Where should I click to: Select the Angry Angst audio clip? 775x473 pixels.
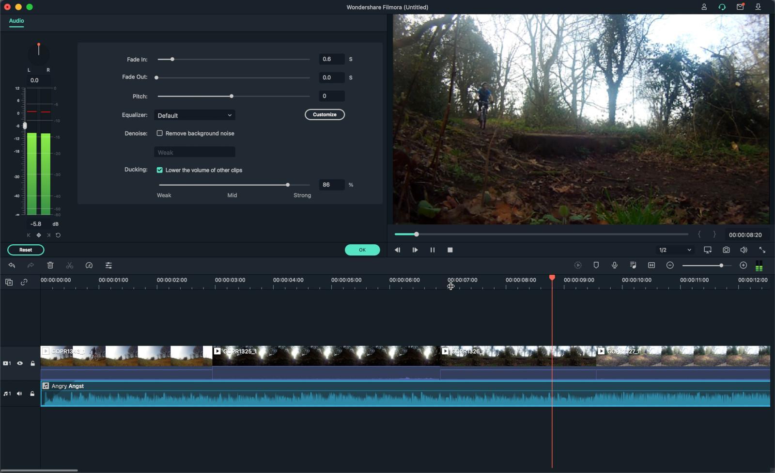pos(291,394)
